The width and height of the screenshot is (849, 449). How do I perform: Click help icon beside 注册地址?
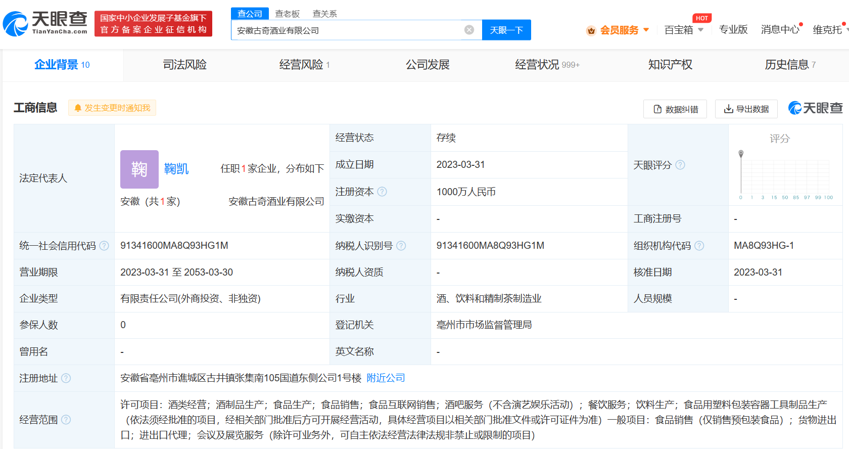pos(66,378)
